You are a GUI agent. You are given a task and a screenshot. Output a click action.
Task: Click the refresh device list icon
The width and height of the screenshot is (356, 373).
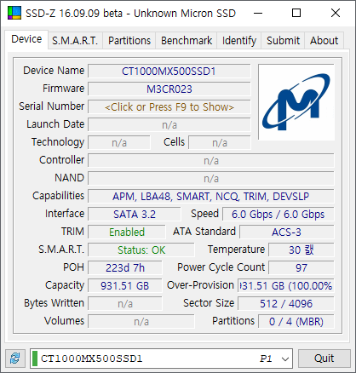[x=15, y=359]
